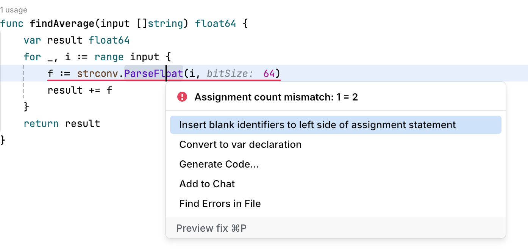The height and width of the screenshot is (251, 528).
Task: Open the "Generate Code..." option
Action: 219,164
